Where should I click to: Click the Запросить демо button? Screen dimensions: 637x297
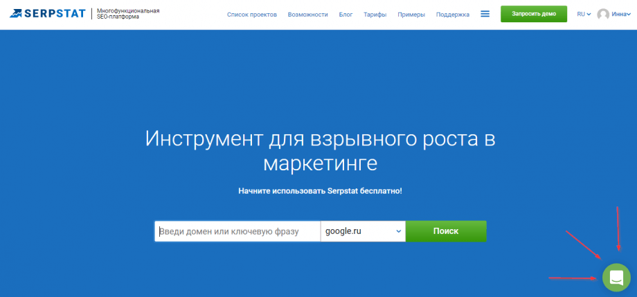tap(534, 14)
